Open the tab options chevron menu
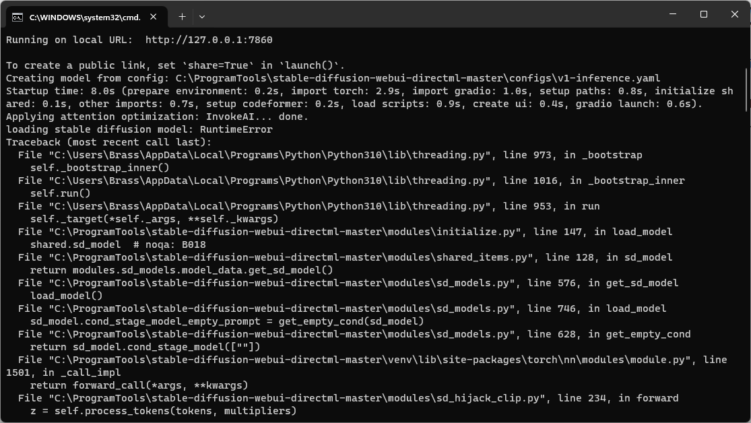 (201, 16)
